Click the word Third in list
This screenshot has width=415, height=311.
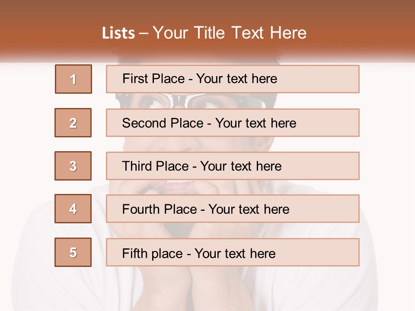(x=137, y=166)
